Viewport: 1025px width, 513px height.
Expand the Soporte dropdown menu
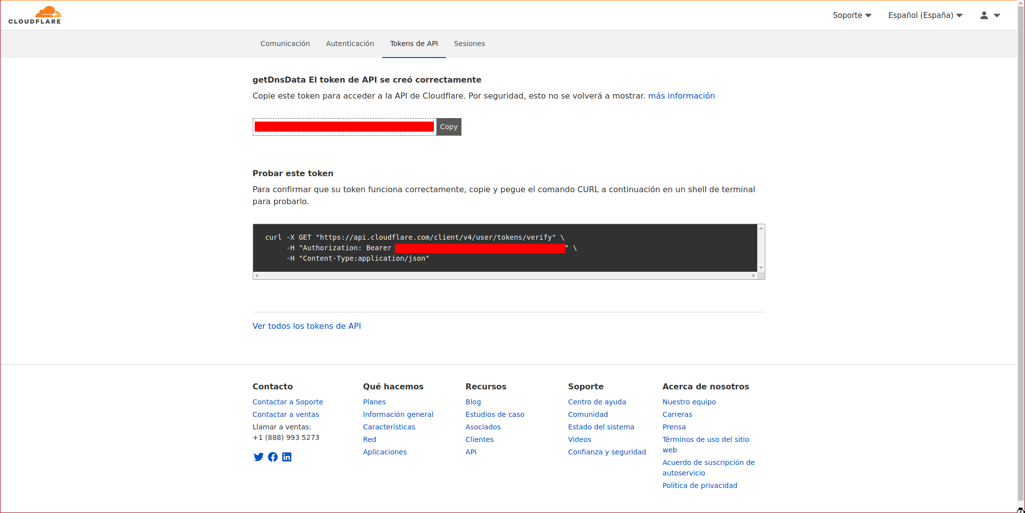pyautogui.click(x=852, y=16)
